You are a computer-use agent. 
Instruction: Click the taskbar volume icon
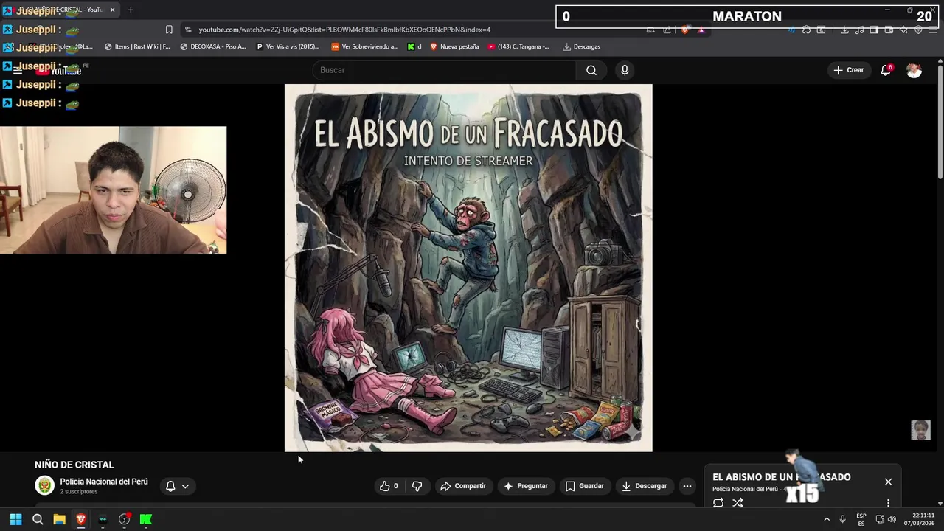[x=892, y=519]
